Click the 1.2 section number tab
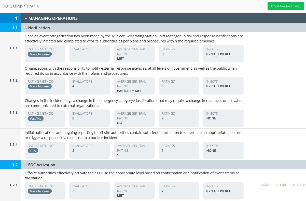 15,165
